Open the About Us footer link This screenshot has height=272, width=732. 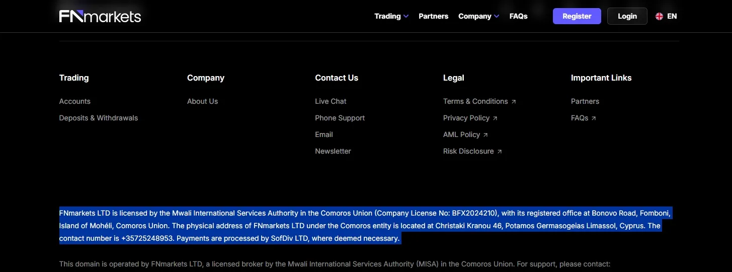202,101
